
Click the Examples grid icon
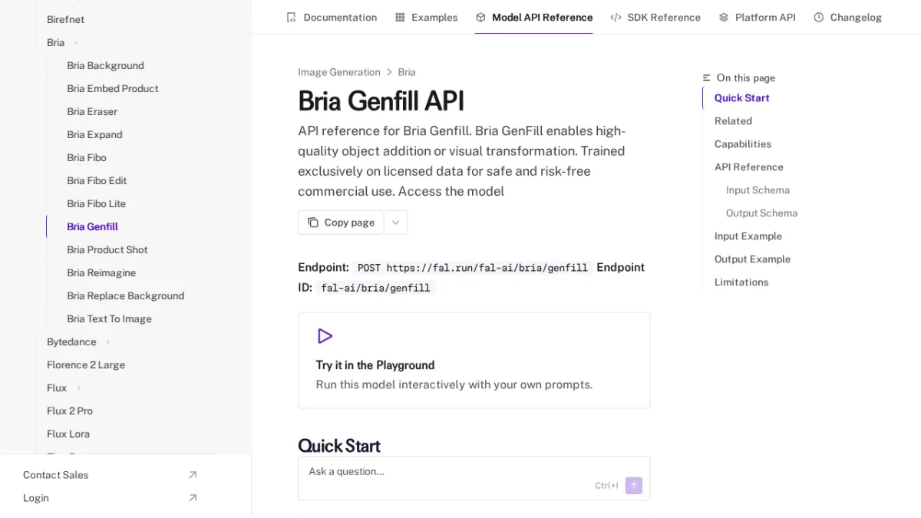(400, 17)
